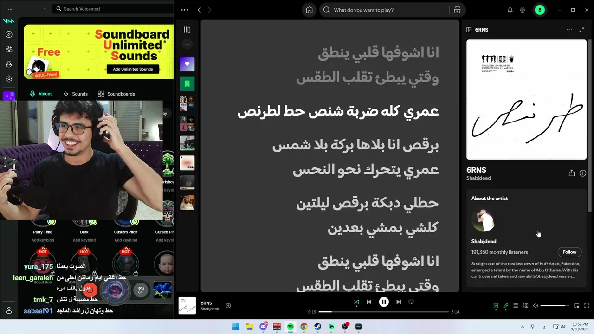Screen dimensions: 594x334
Task: Open Voicemod audio waveform thumbnail
Action: pos(162,290)
